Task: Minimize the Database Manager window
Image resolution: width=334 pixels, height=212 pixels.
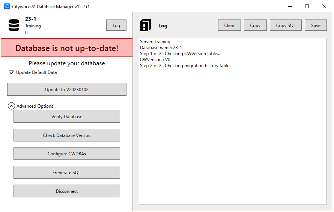Action: 290,6
